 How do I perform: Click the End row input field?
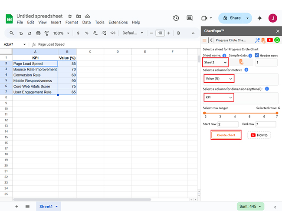266,124
